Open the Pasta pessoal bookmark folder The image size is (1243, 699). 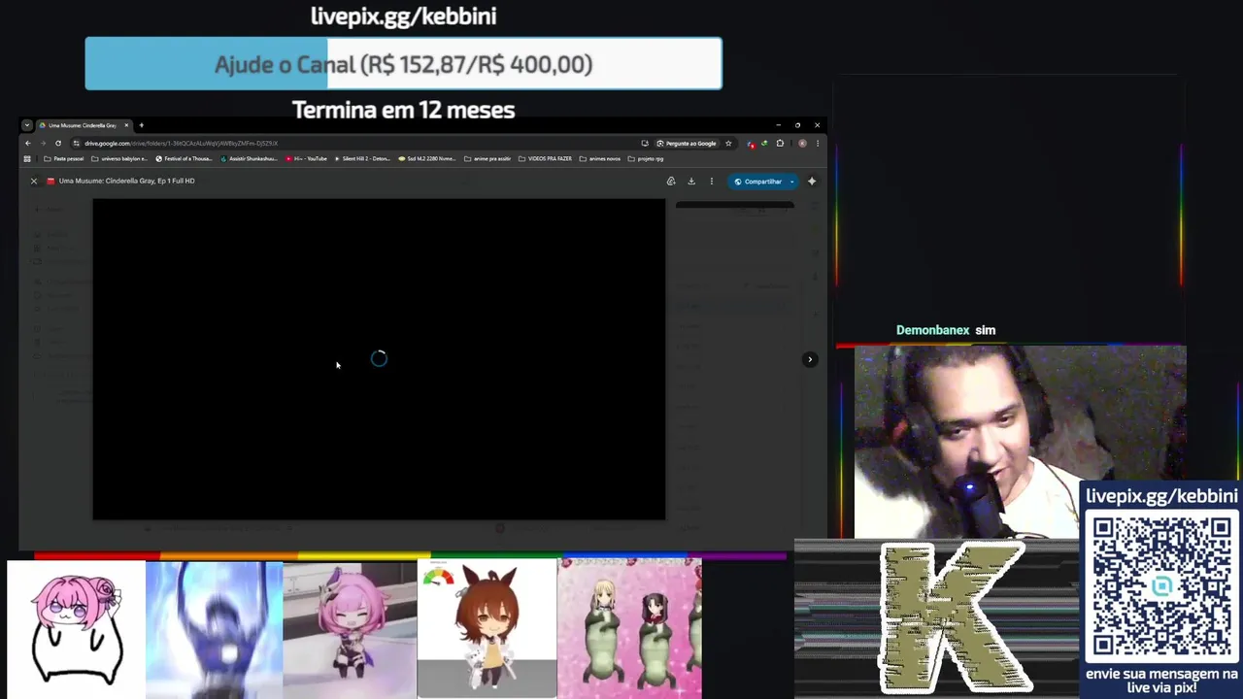coord(64,158)
